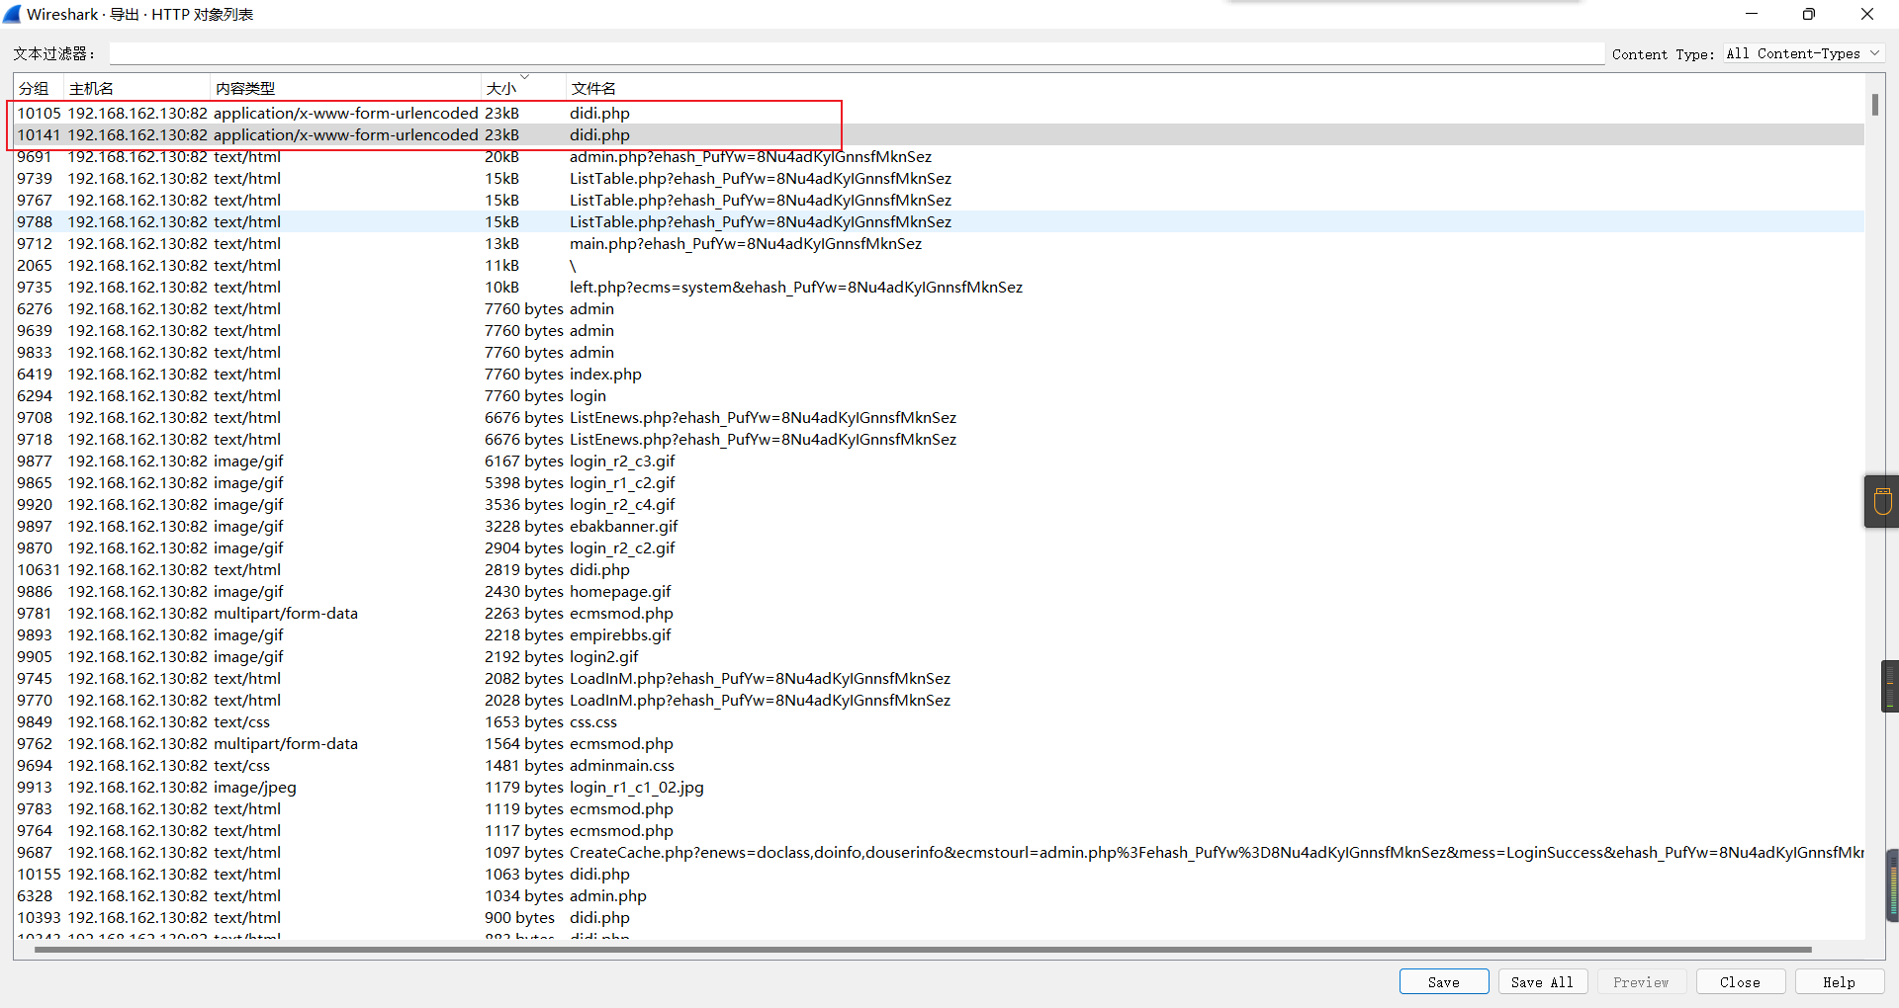Click the vertical scrollbar thumb
The image size is (1899, 1008).
(1874, 105)
